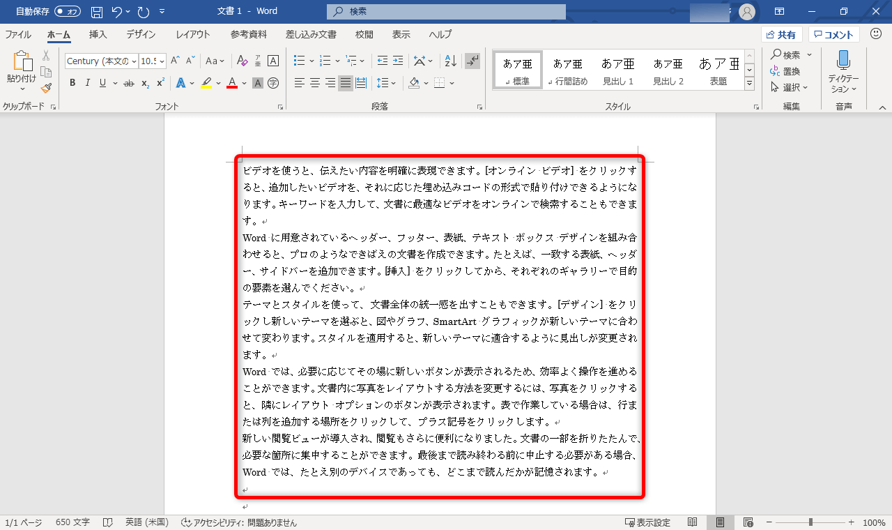Expand bullet list options arrow

click(x=311, y=61)
